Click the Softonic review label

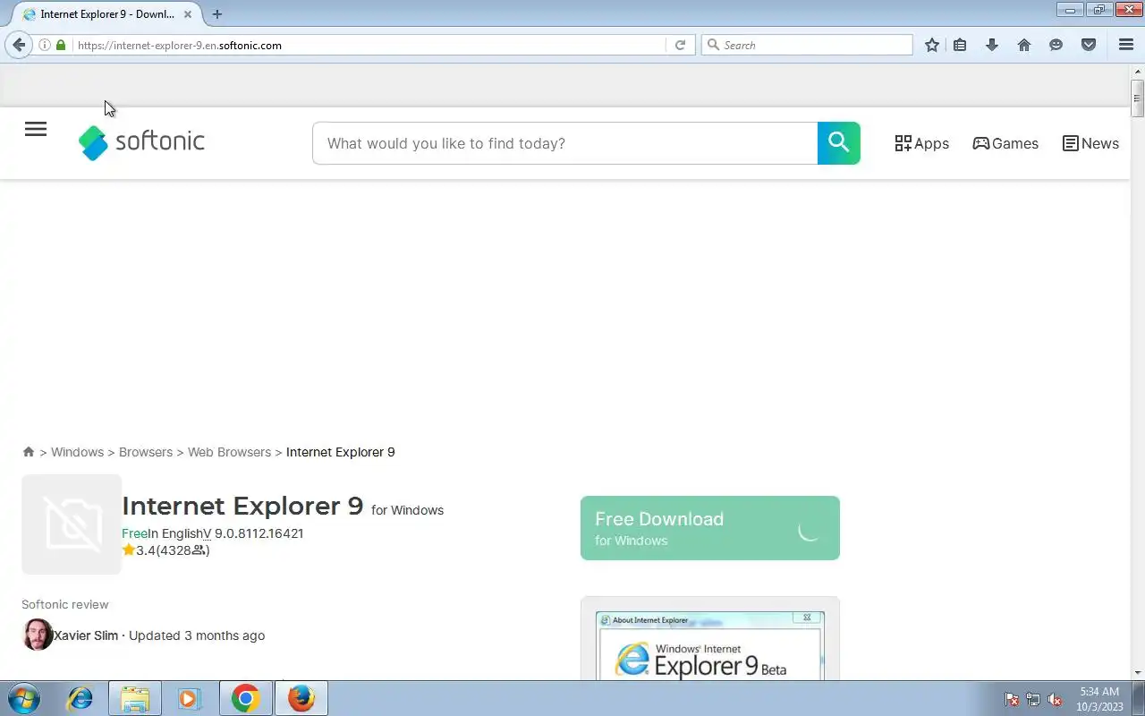coord(65,604)
